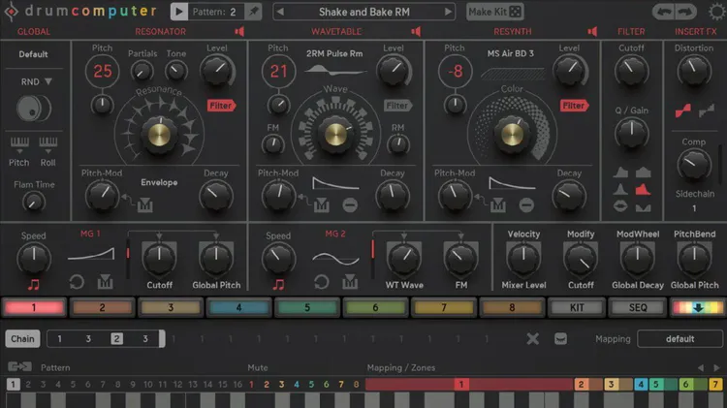The image size is (727, 408).
Task: Toggle the Resynth Filter routing button
Action: click(574, 106)
